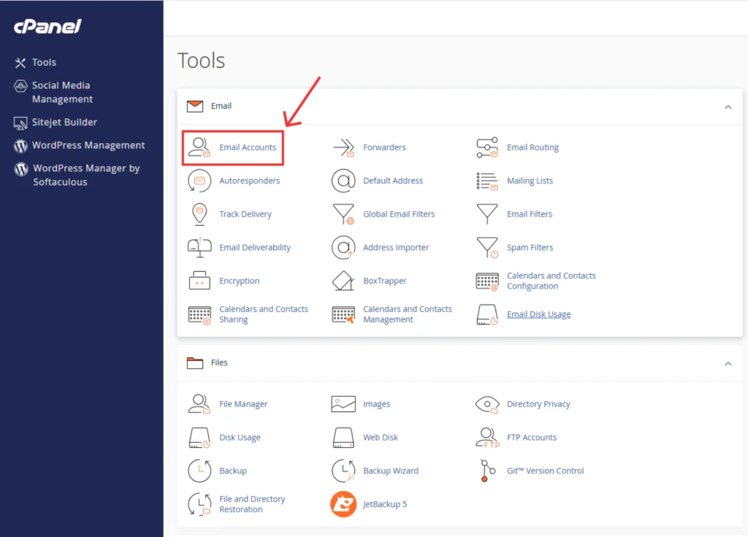Click the Address Importer icon
Image resolution: width=748 pixels, height=537 pixels.
[343, 248]
